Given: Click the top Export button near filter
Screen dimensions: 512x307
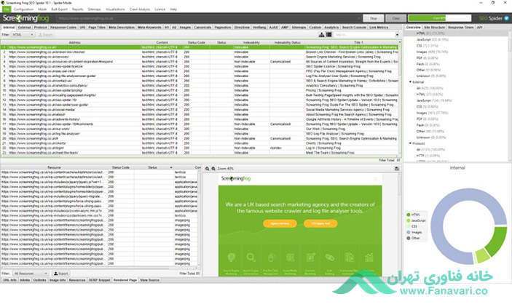Looking at the screenshot, I should (x=45, y=35).
